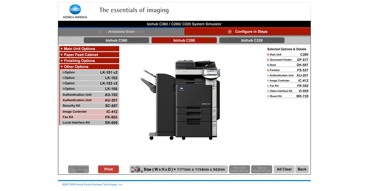The image size is (368, 191).
Task: Deselect Image Controler IC-412 in the options list
Action: click(90, 112)
